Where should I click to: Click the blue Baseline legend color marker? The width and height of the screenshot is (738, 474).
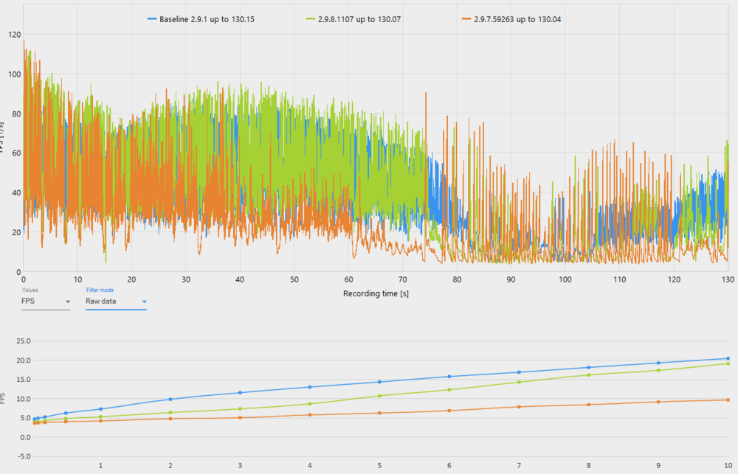point(151,19)
